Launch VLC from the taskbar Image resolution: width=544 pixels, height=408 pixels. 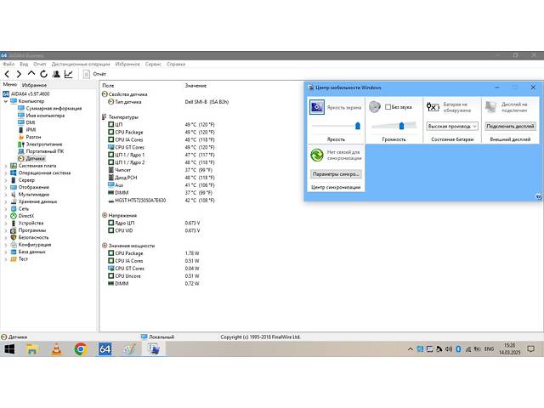56,349
